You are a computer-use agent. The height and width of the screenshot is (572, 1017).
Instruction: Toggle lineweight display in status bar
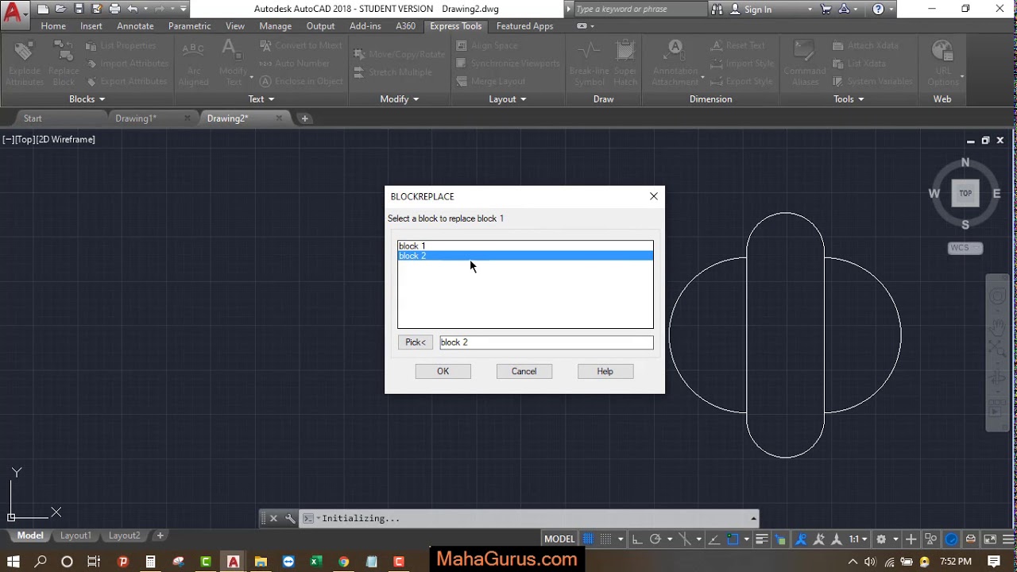pos(761,539)
